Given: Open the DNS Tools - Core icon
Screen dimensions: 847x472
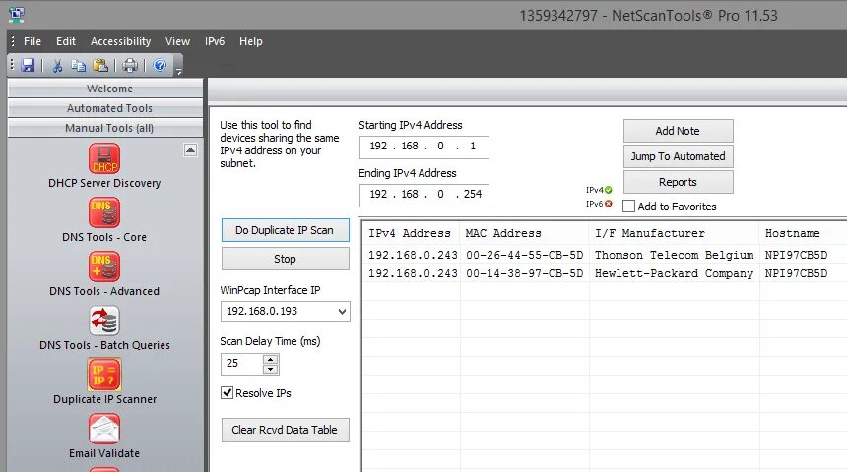Looking at the screenshot, I should pos(104,212).
